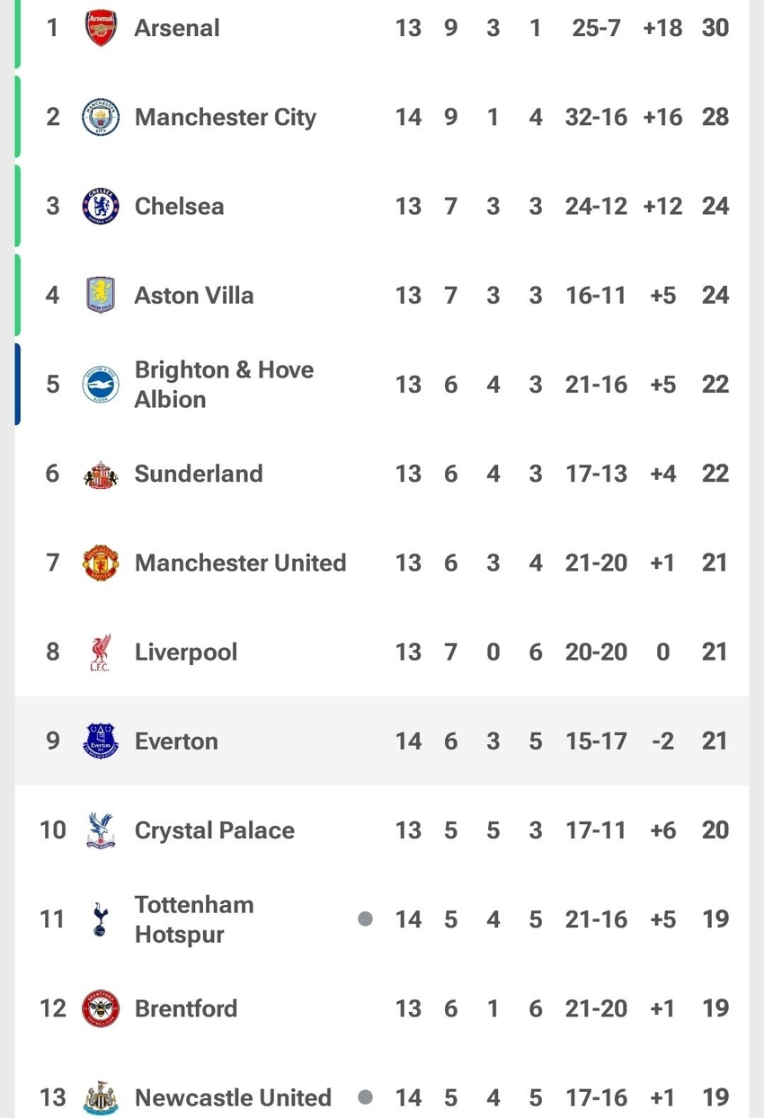The width and height of the screenshot is (764, 1118).
Task: Click the Arsenal club crest
Action: [101, 28]
